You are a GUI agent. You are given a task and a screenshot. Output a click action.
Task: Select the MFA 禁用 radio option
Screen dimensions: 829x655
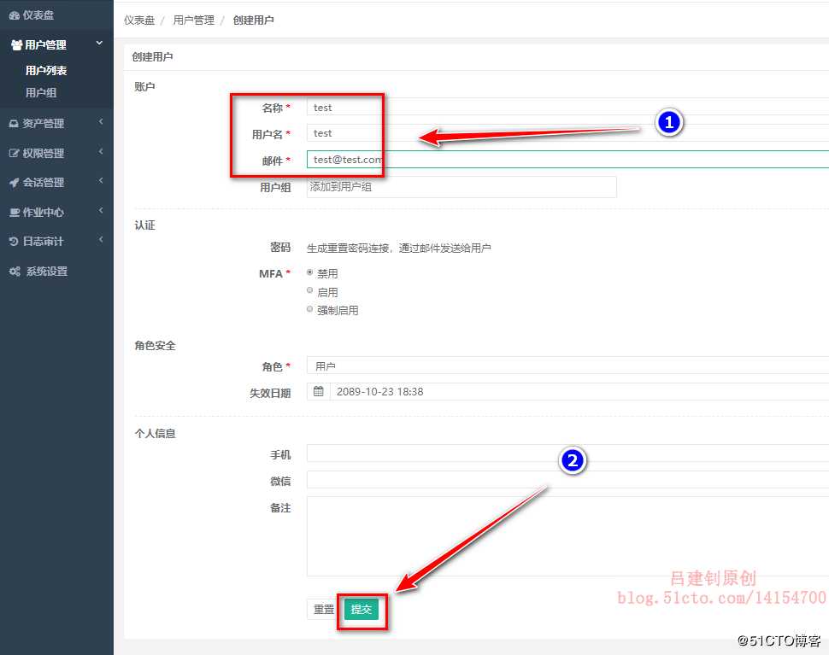click(310, 272)
